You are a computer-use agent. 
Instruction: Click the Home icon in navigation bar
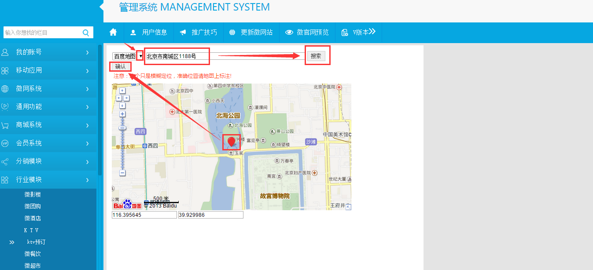113,32
